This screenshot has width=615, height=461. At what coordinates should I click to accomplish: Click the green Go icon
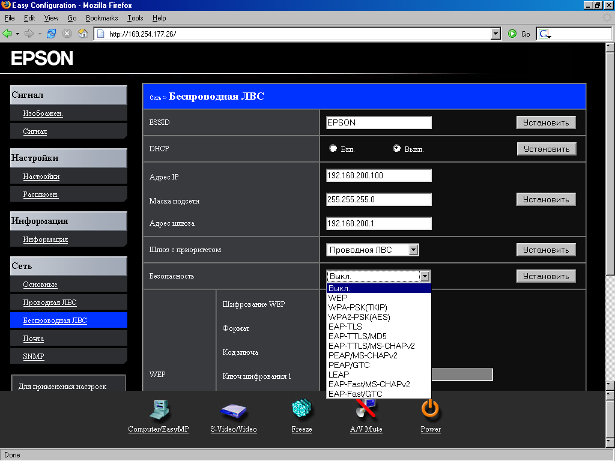click(x=512, y=34)
